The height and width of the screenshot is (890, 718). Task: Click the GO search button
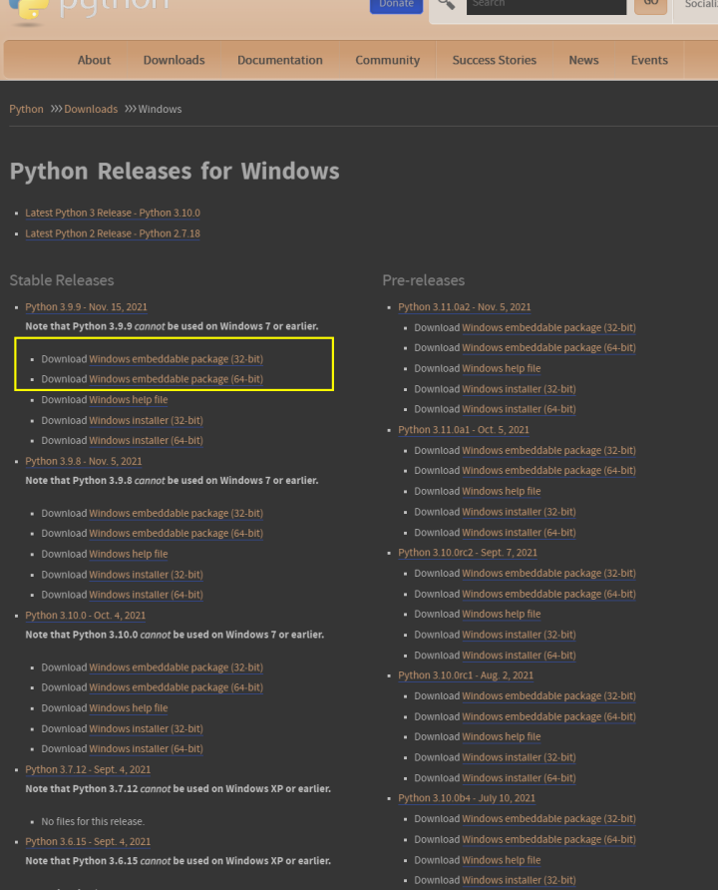coord(650,5)
